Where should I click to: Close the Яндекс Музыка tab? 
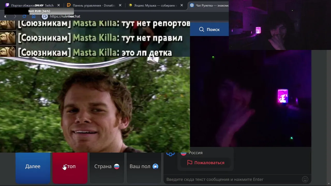click(182, 5)
